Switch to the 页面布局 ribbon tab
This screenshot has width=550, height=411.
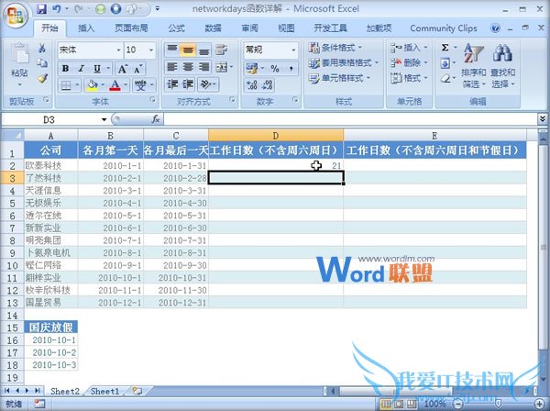pyautogui.click(x=131, y=28)
